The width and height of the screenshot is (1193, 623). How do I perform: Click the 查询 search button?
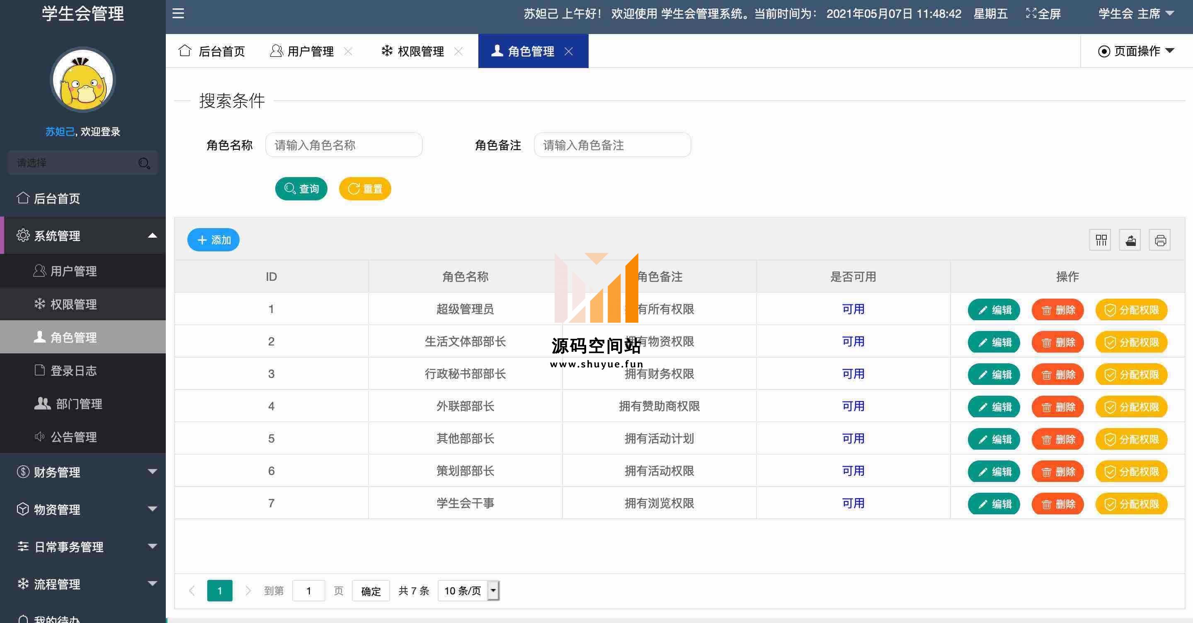(301, 189)
